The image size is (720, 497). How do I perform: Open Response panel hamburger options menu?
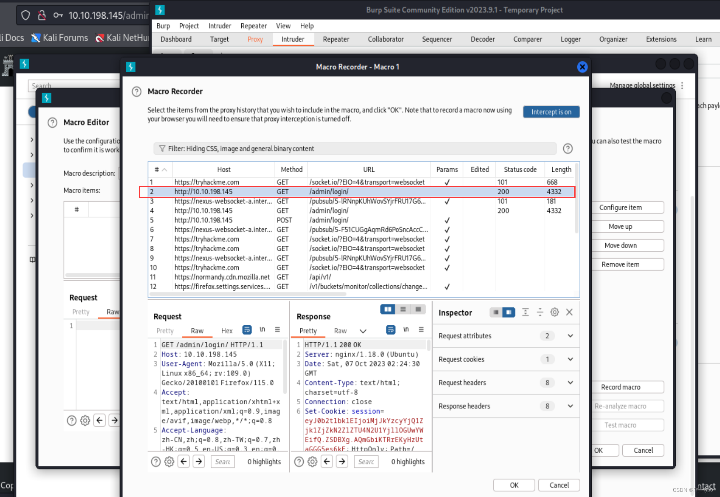click(421, 329)
